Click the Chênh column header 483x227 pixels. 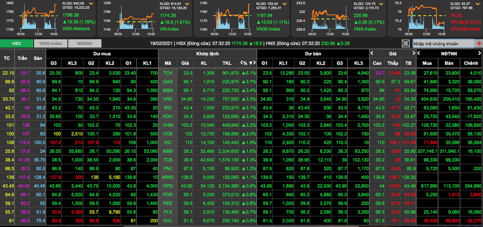[x=471, y=63]
